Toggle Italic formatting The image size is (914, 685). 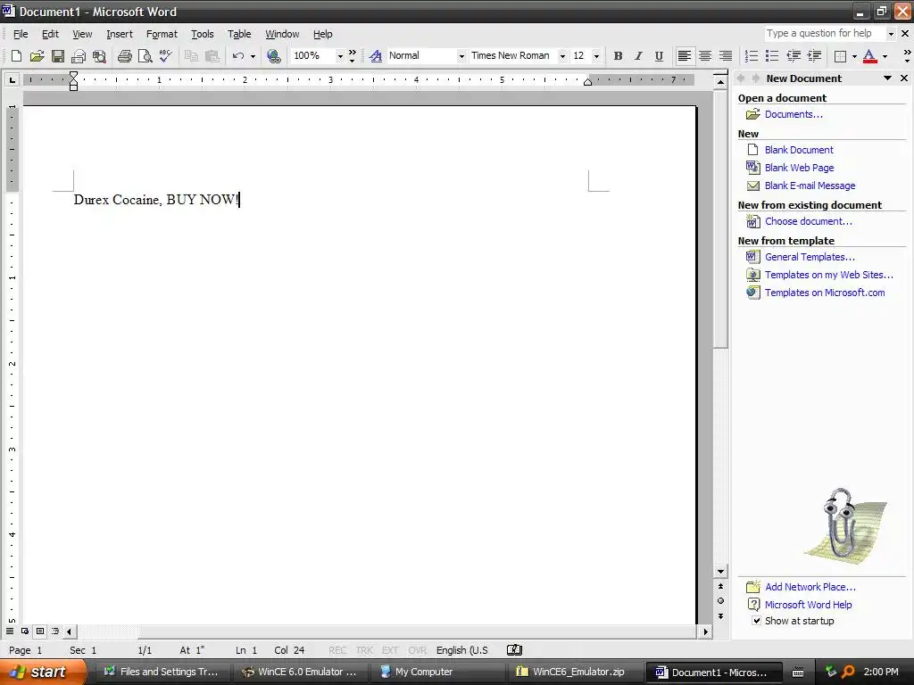coord(638,56)
